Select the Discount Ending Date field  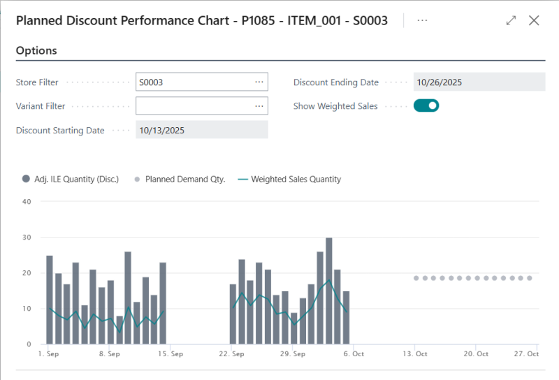(479, 82)
